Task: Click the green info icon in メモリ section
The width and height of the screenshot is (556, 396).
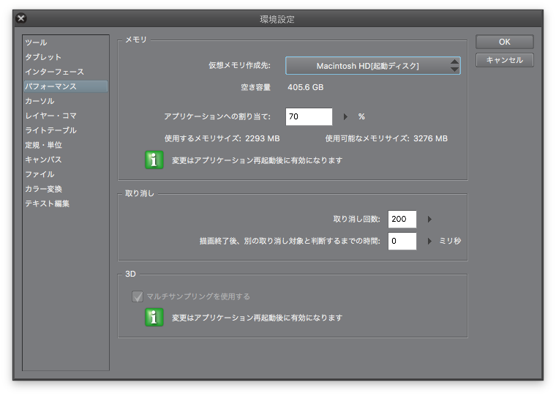Action: [154, 160]
